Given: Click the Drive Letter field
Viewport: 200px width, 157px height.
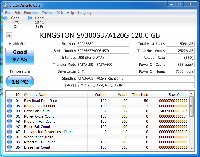Looking at the screenshot, I should click(103, 71).
